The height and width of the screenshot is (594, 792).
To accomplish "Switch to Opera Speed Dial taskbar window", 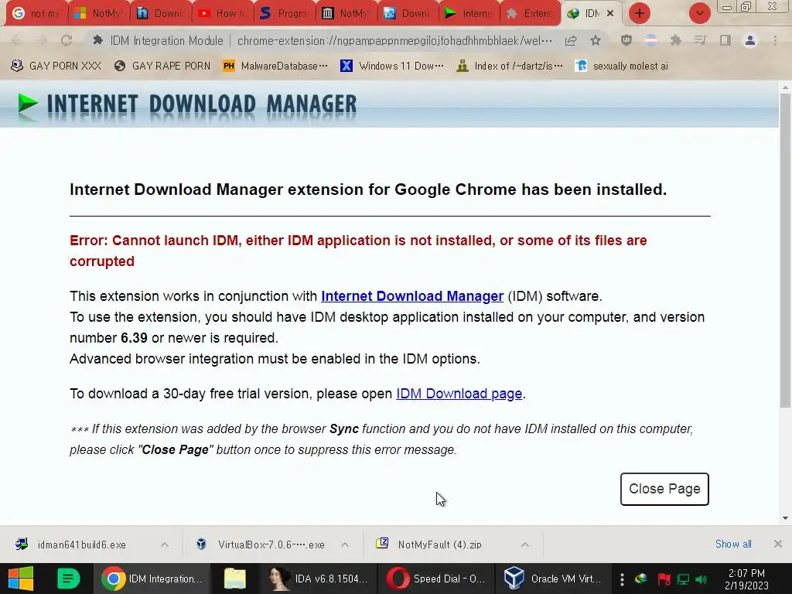I will coord(436,579).
